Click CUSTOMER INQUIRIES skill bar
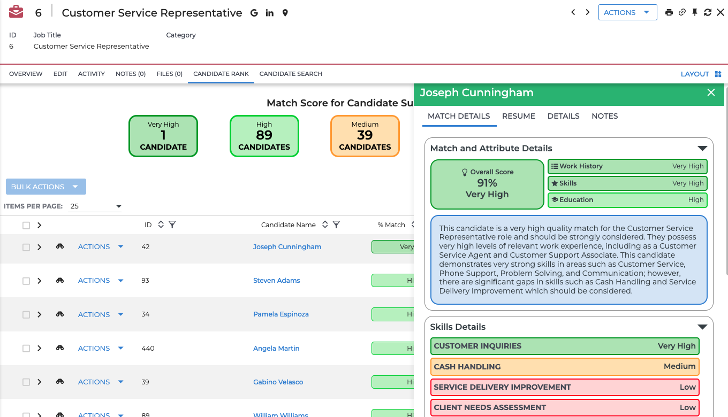 click(565, 346)
